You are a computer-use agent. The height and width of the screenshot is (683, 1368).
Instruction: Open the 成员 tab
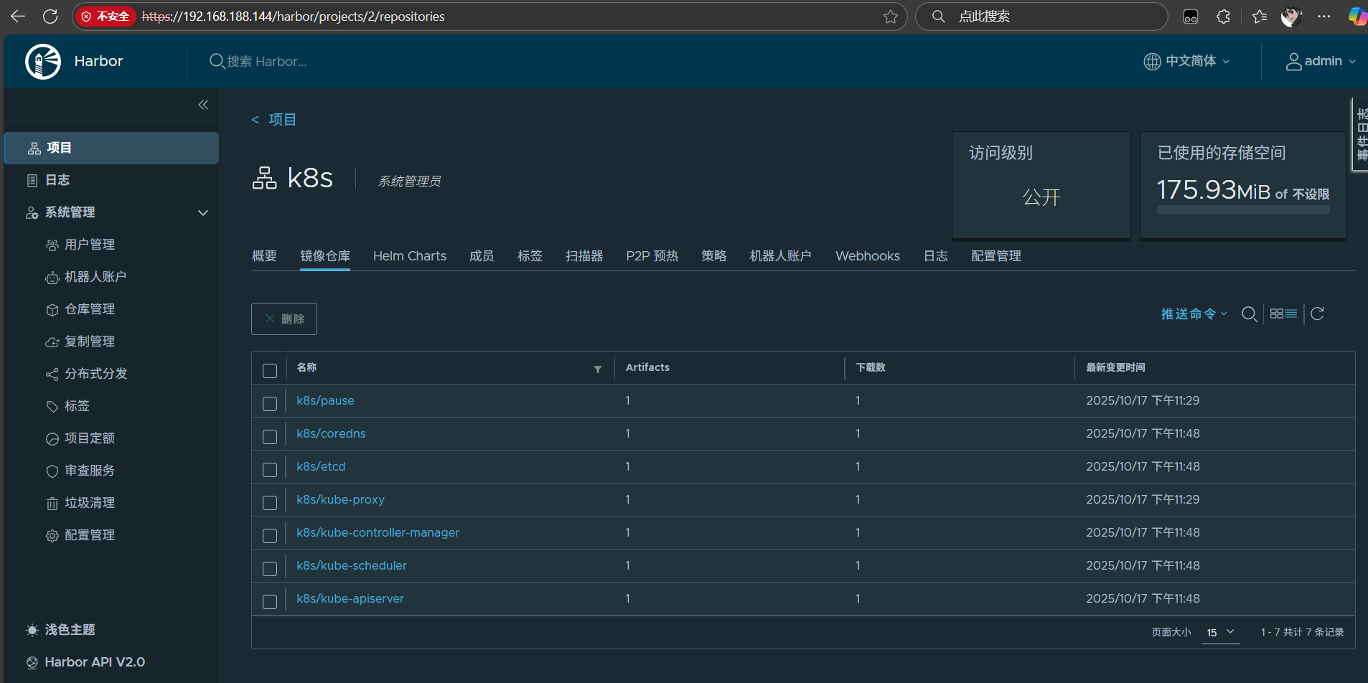click(x=482, y=256)
